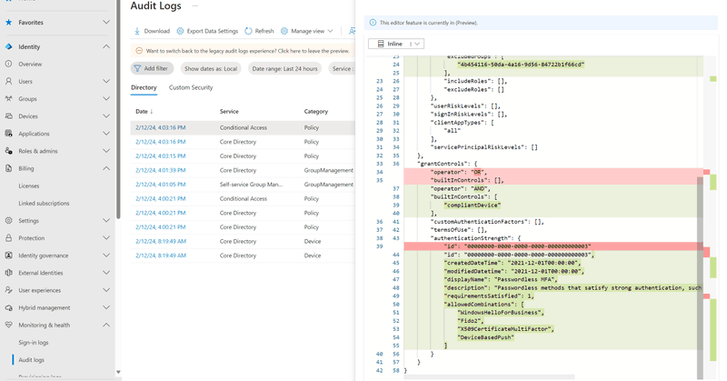Switch to the Directory tab
The height and width of the screenshot is (381, 727).
click(x=144, y=87)
